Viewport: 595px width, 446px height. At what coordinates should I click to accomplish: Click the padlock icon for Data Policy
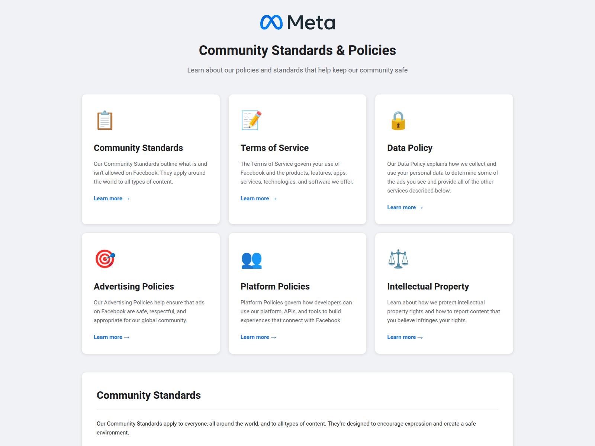398,120
